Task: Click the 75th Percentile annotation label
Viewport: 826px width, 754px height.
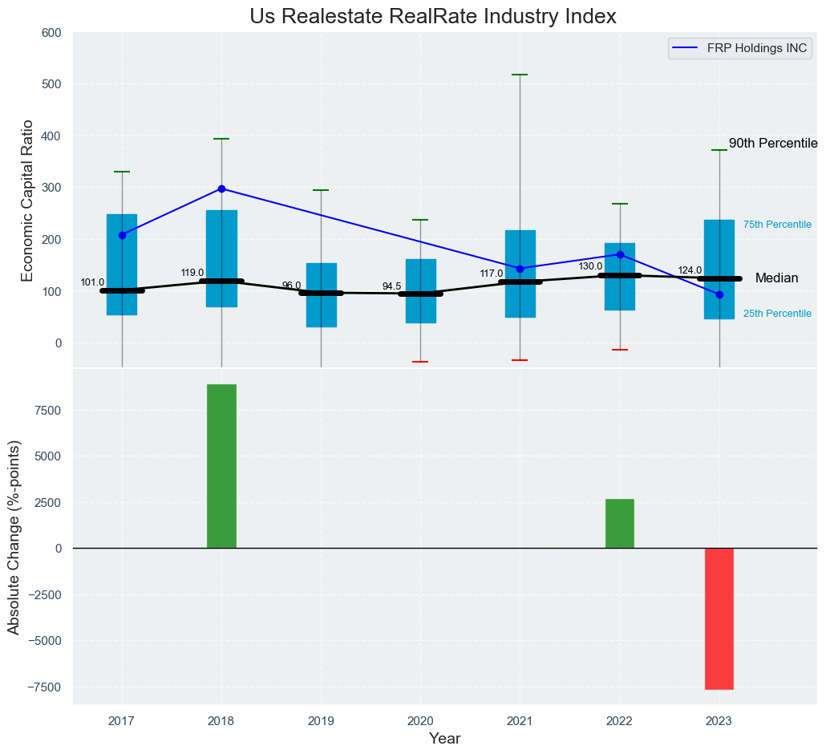Action: (777, 225)
